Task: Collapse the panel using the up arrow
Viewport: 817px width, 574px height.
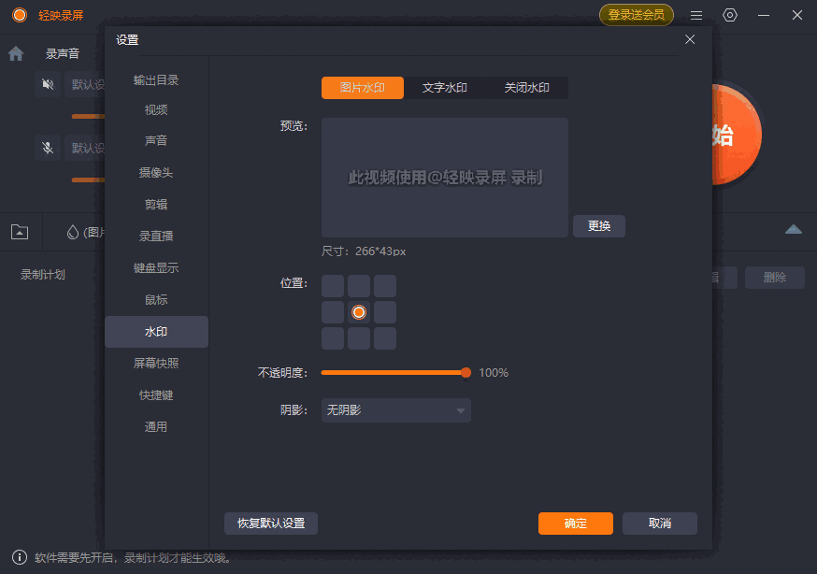Action: click(x=794, y=229)
